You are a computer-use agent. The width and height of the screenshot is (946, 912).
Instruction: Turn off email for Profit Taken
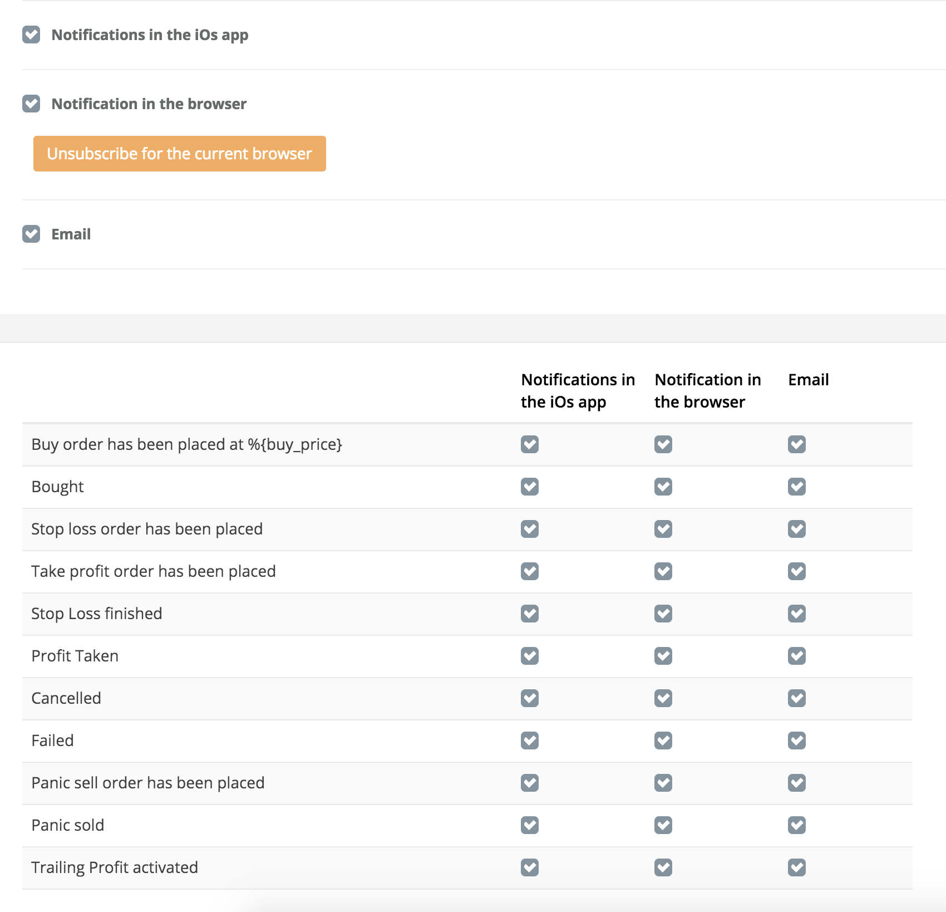tap(797, 656)
